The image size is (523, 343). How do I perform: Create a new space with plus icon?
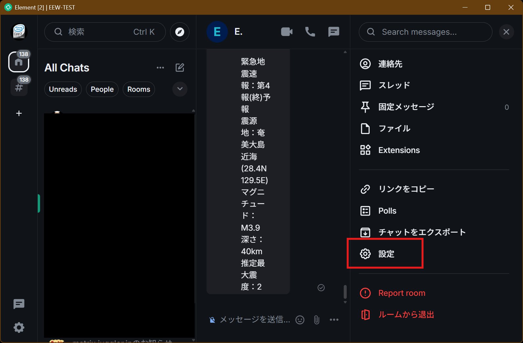(x=19, y=113)
